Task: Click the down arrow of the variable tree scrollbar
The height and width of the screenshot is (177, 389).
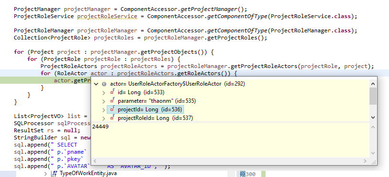Action: tap(373, 118)
